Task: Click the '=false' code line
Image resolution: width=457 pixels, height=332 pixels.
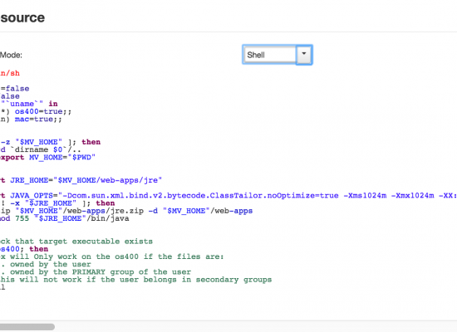Action: coord(15,88)
